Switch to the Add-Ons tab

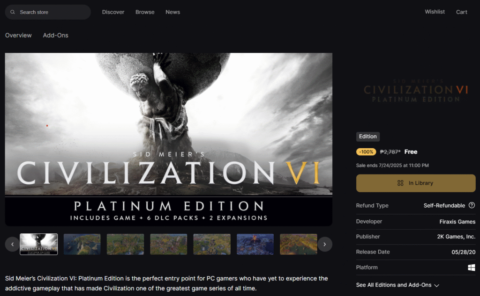(x=55, y=36)
